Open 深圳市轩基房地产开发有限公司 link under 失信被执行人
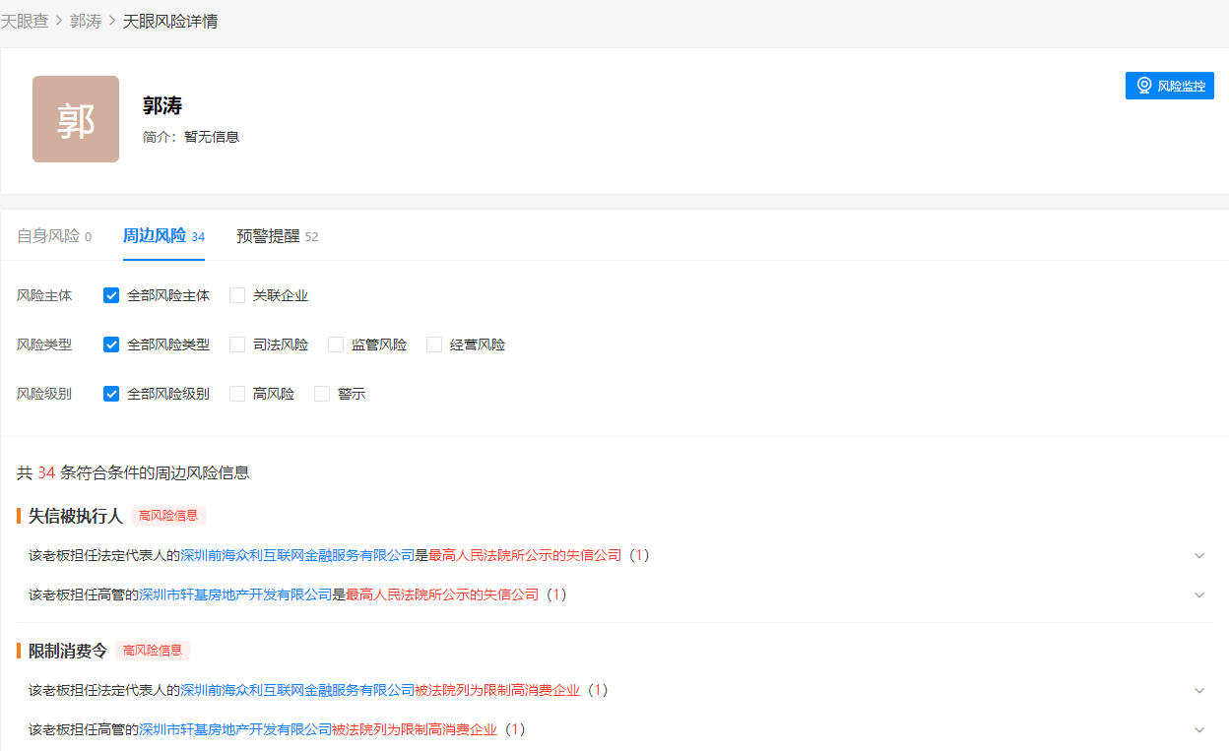Viewport: 1229px width, 751px height. [235, 595]
